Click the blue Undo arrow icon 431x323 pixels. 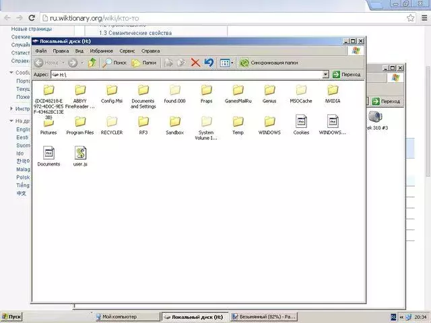click(x=209, y=63)
